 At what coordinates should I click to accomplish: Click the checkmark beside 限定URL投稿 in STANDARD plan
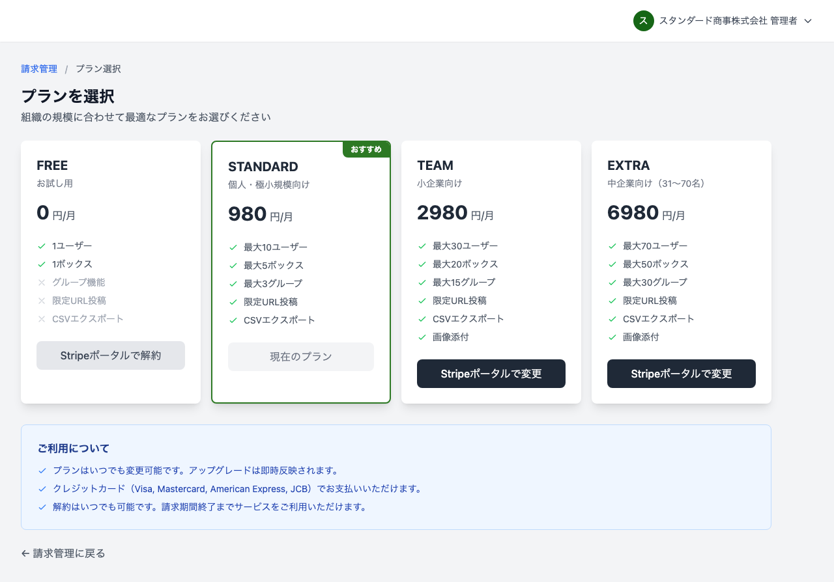click(x=233, y=301)
